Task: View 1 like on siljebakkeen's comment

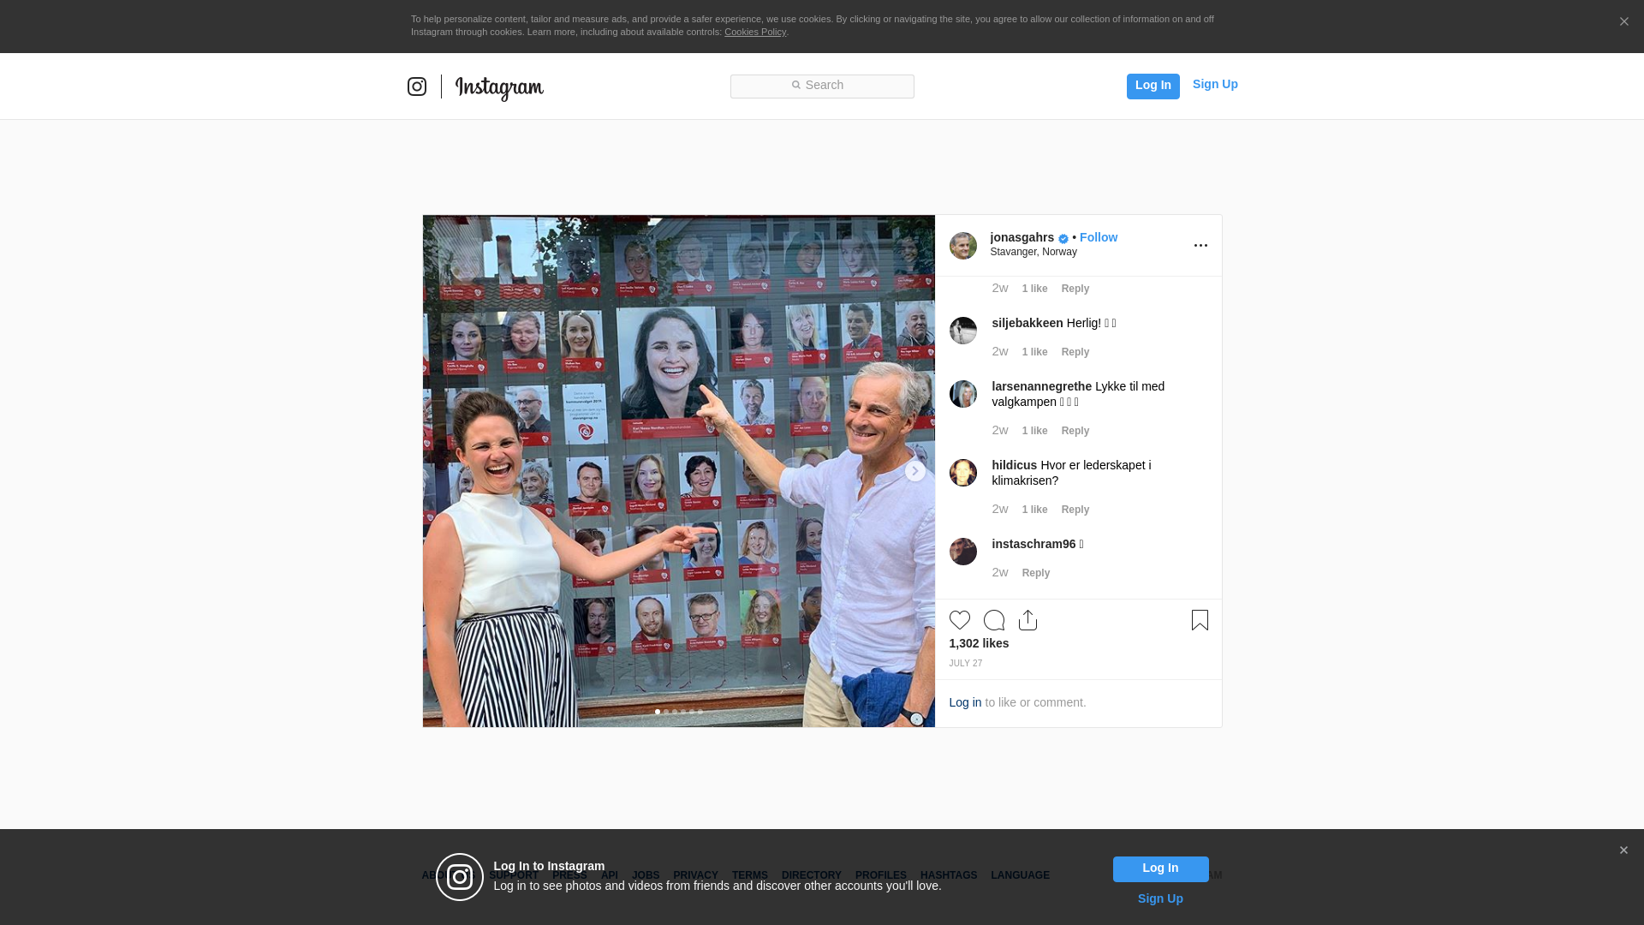Action: coord(1035,352)
